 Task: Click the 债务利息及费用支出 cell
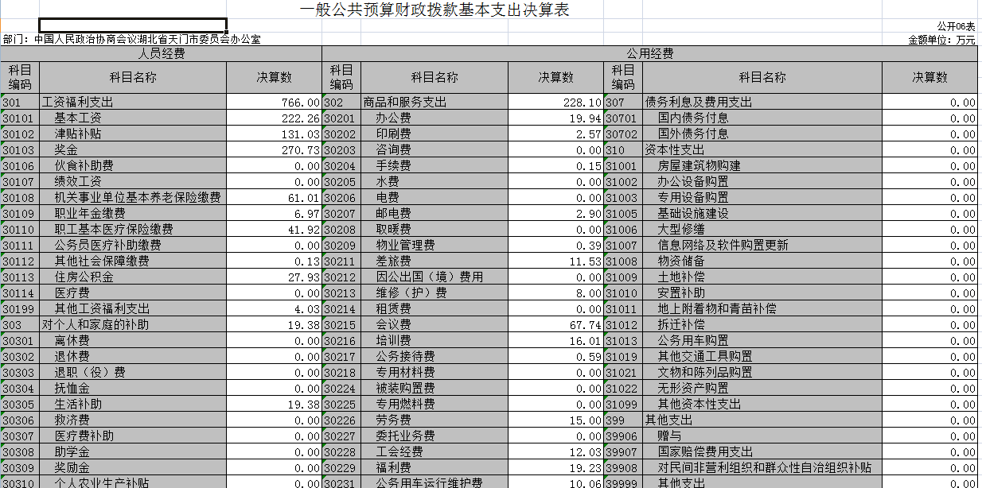coord(762,103)
